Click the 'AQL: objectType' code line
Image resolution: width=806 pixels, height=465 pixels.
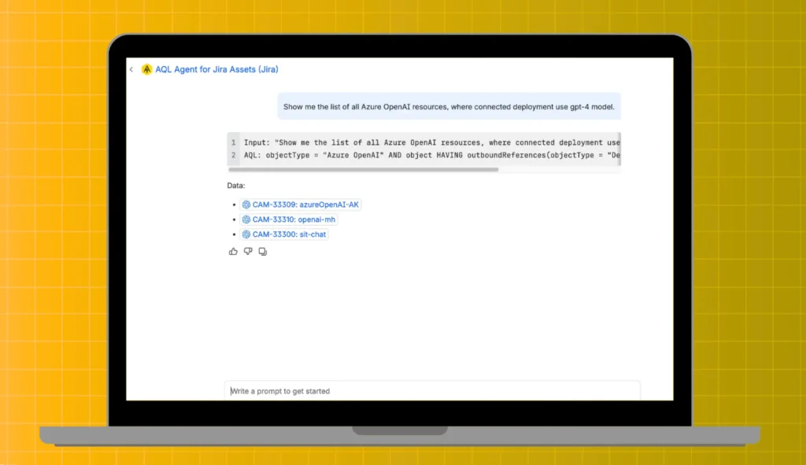(x=432, y=155)
